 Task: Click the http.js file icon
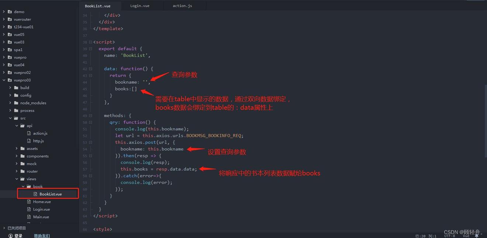30,141
